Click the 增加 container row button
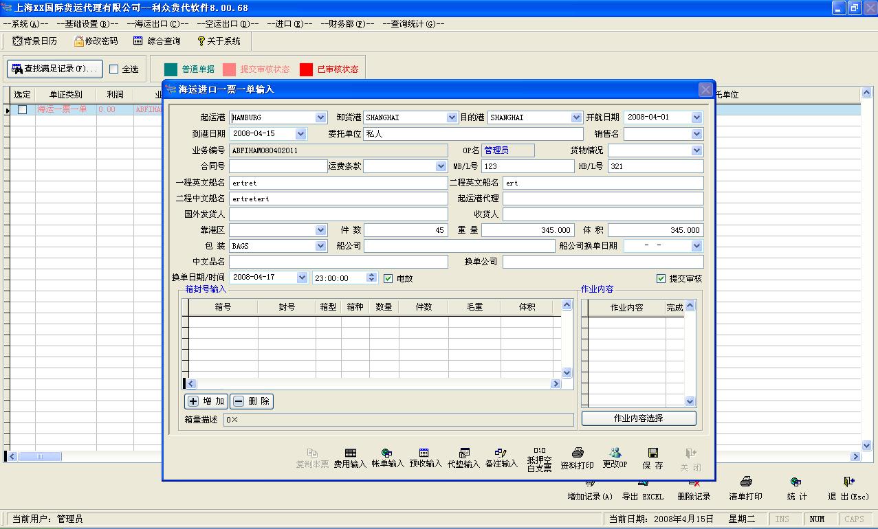 206,401
